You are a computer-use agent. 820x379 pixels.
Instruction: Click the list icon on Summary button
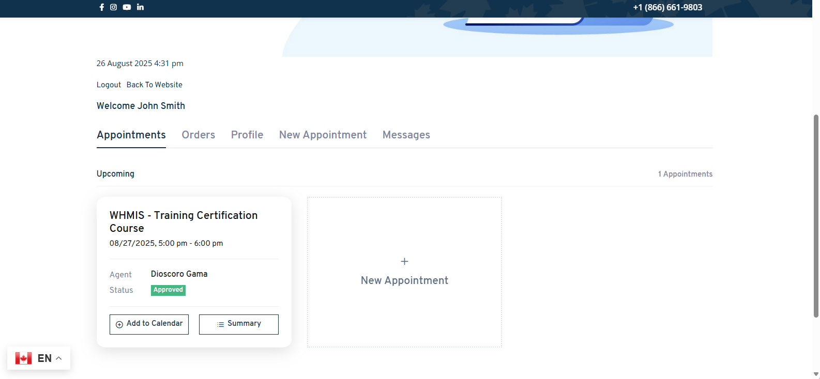coord(221,324)
